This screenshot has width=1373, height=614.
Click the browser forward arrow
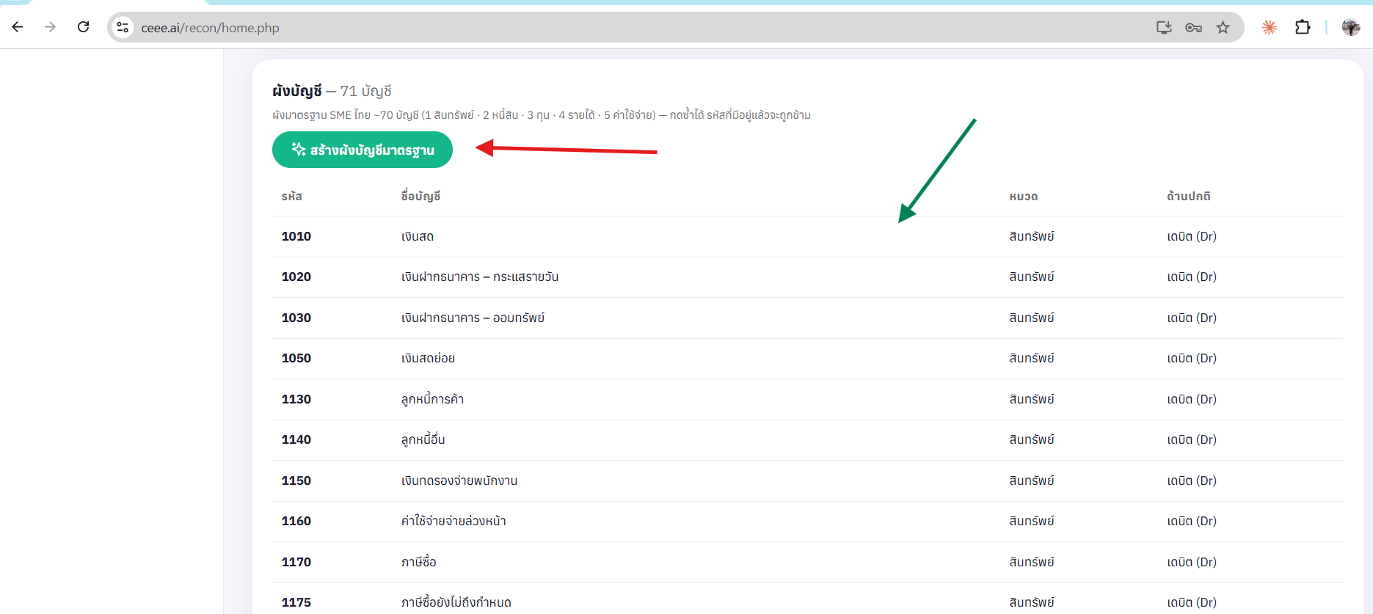(50, 27)
